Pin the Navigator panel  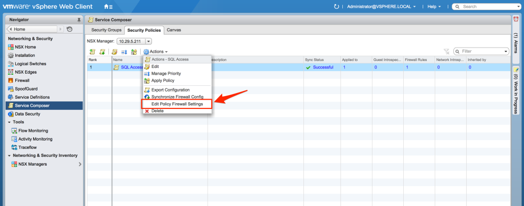point(79,20)
